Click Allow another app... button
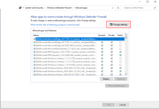The height and width of the screenshot is (109, 159). (117, 86)
